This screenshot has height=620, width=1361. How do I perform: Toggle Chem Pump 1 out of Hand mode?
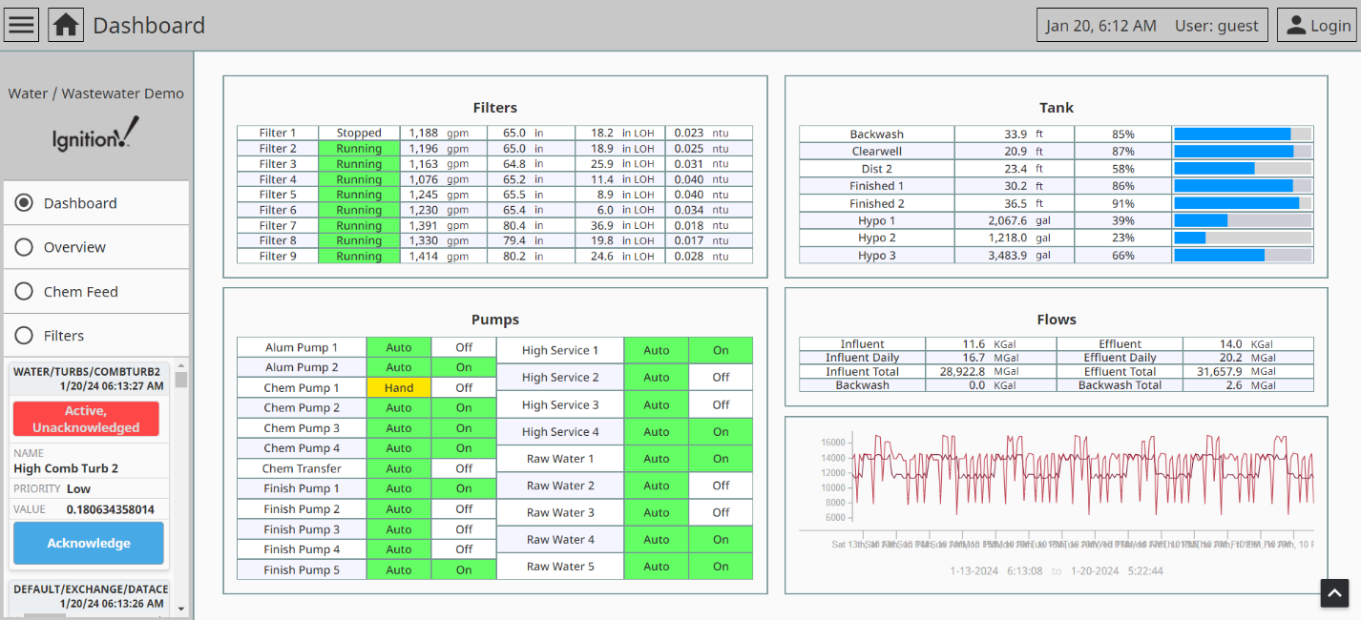tap(399, 387)
